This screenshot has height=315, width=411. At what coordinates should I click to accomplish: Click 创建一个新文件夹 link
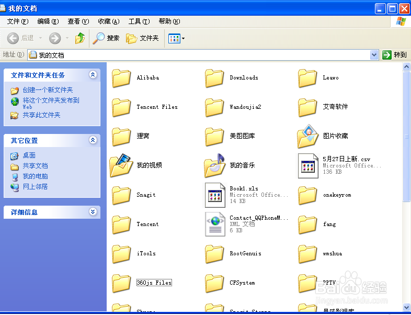(x=48, y=90)
